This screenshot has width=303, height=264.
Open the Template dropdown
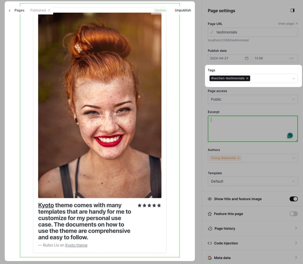(x=252, y=181)
